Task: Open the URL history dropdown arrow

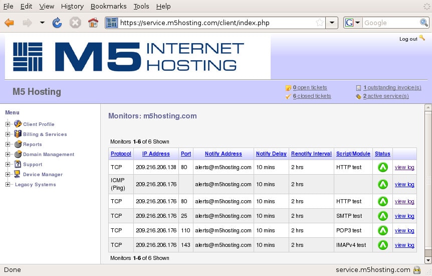Action: click(x=332, y=23)
